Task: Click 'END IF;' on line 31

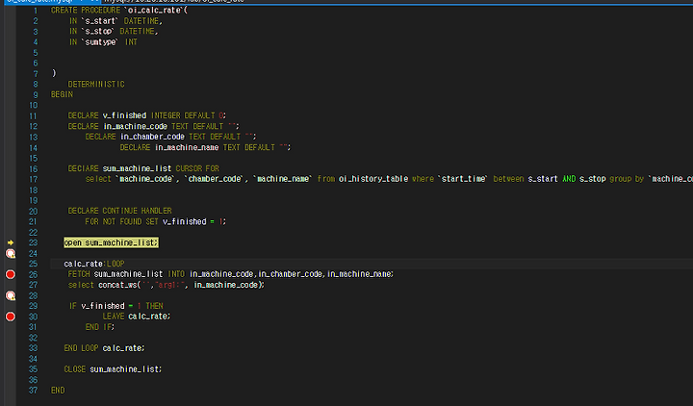Action: [100, 327]
